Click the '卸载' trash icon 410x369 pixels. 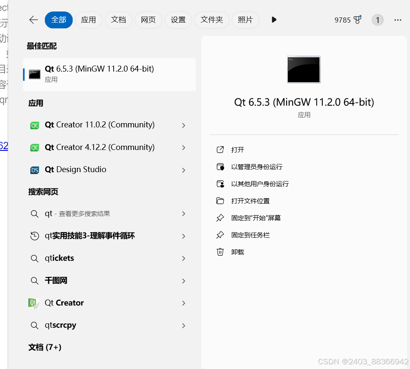220,252
